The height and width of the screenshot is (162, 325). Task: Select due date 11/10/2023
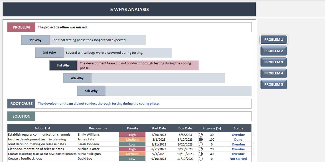185,159
